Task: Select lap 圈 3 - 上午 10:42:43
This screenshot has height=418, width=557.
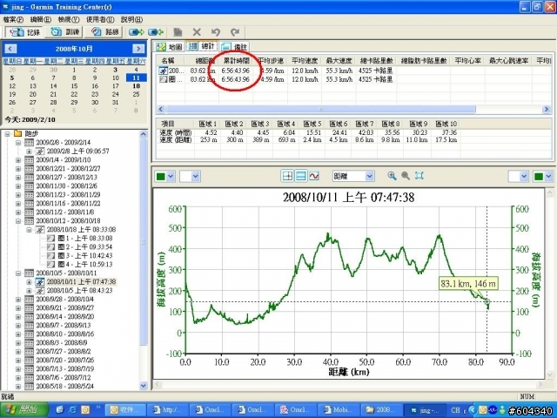Action: [x=85, y=255]
